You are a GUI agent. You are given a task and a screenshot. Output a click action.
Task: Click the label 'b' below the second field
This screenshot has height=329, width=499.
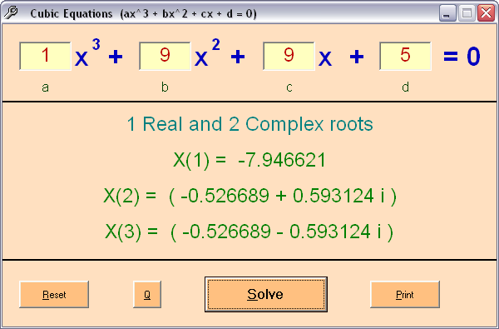point(165,87)
